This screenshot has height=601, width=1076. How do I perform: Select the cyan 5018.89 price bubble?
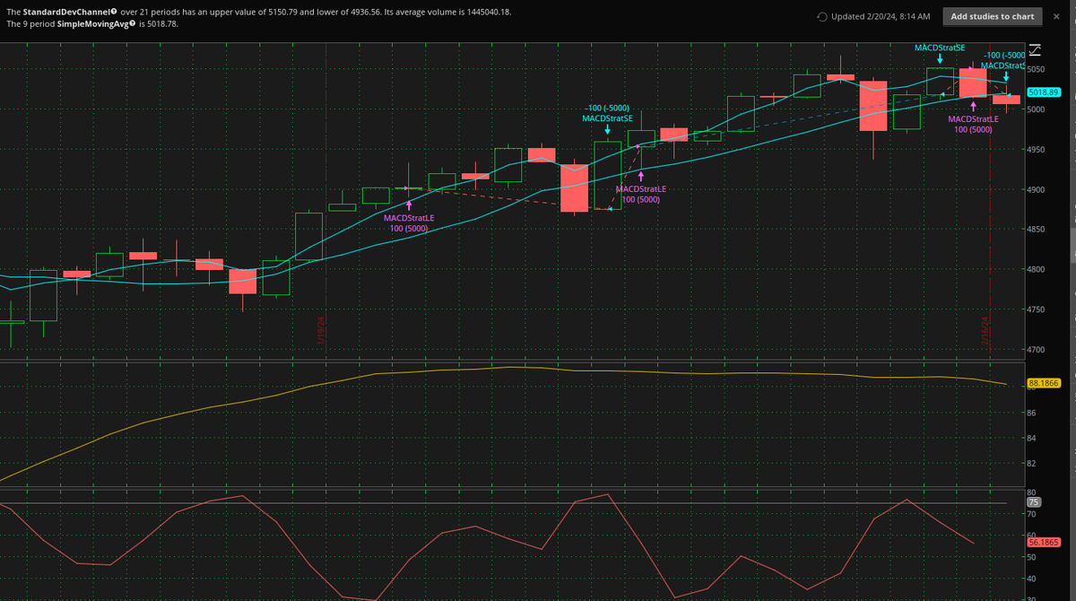click(1046, 91)
